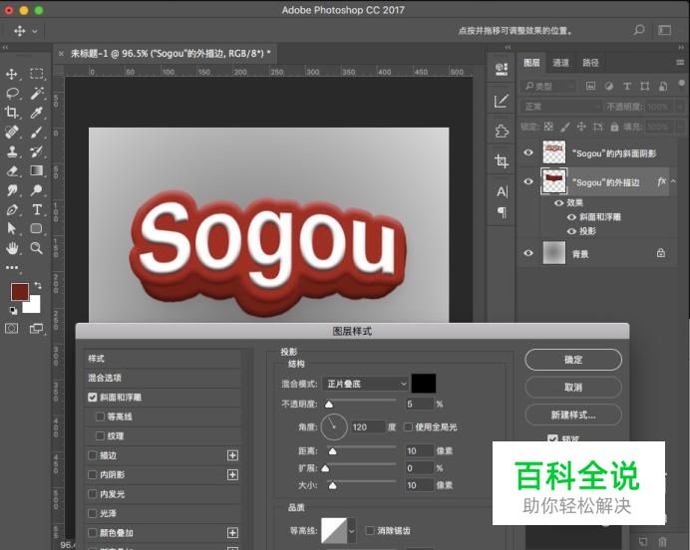Select the Move tool in toolbar
This screenshot has height=550, width=690.
point(12,74)
